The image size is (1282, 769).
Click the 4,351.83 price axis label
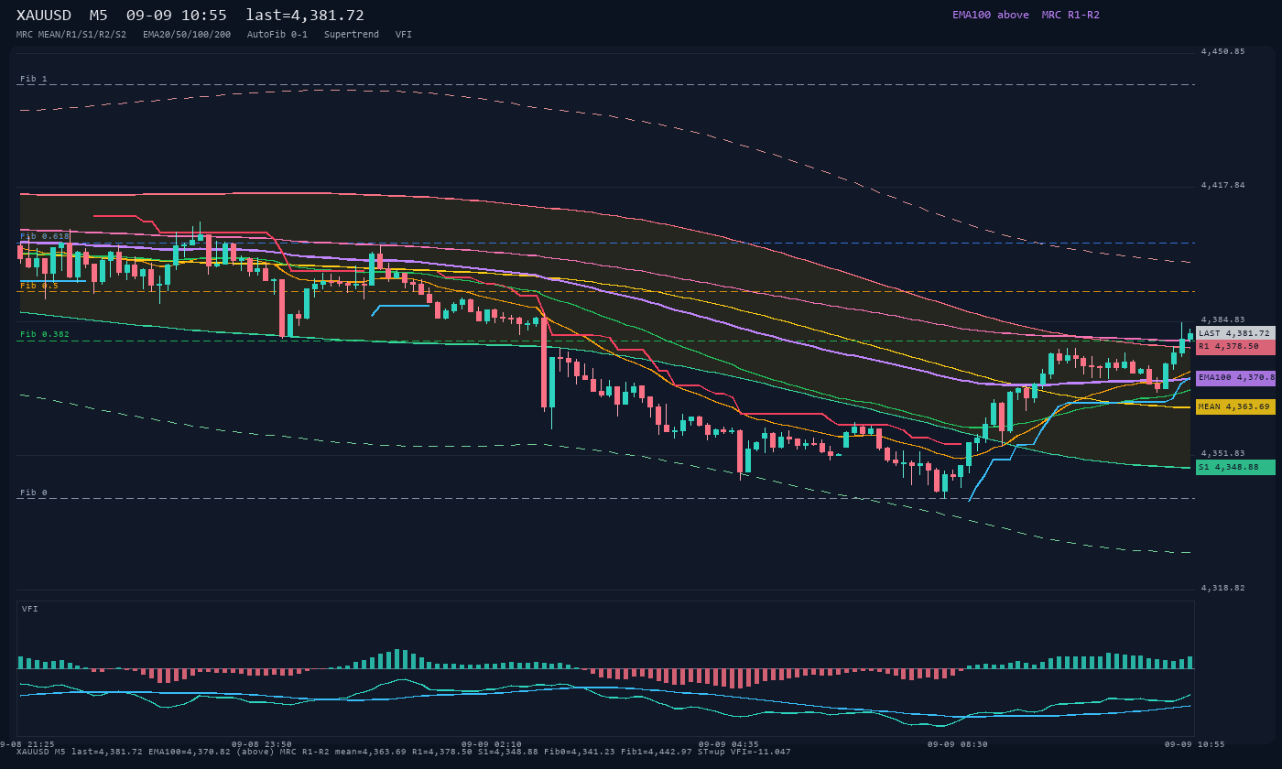tap(1223, 453)
